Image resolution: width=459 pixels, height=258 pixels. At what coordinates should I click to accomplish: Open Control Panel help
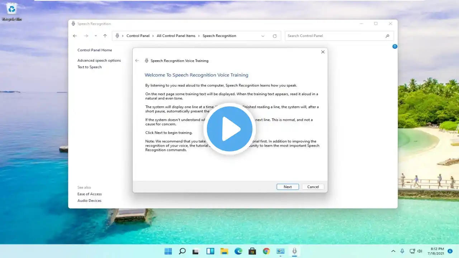[395, 47]
